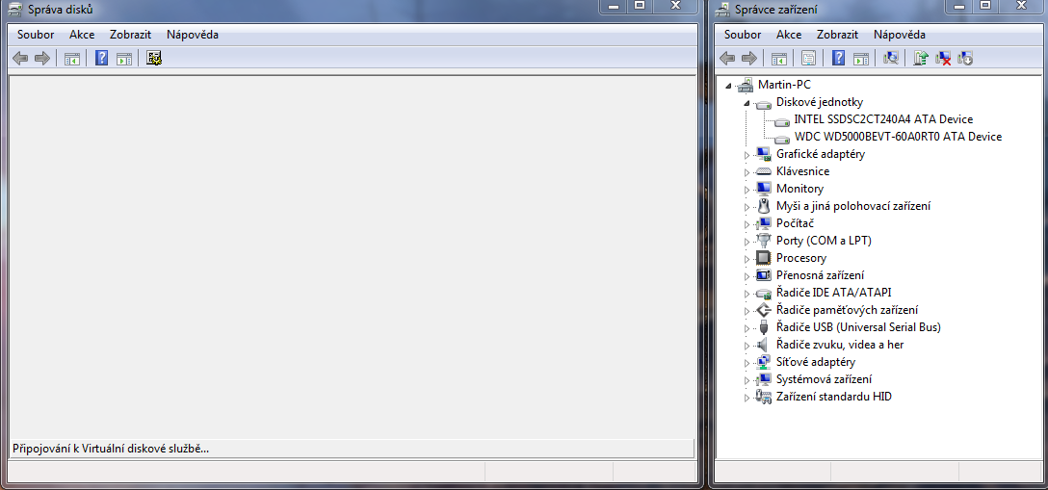Viewport: 1048px width, 490px height.
Task: Open the settings icon with yellow gear in Správa disků
Action: 154,58
